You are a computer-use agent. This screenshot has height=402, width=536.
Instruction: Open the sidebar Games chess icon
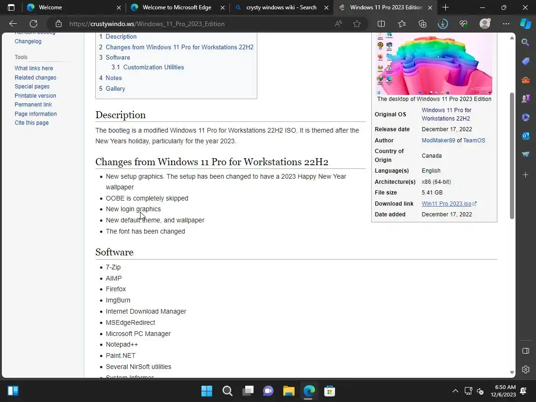(525, 99)
